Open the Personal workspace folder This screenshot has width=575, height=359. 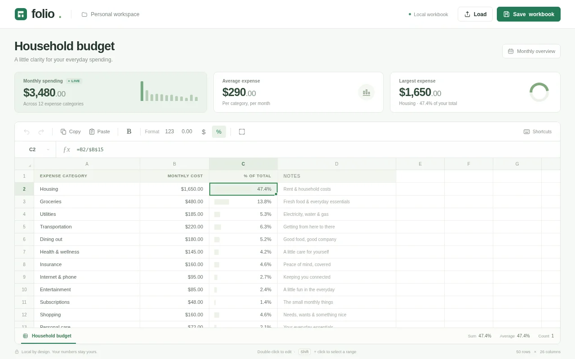coord(111,14)
